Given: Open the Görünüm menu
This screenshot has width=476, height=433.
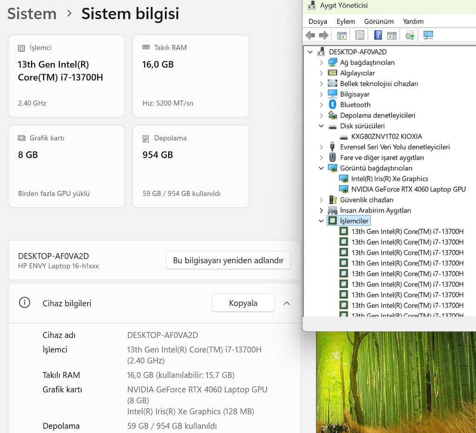Looking at the screenshot, I should coord(379,21).
